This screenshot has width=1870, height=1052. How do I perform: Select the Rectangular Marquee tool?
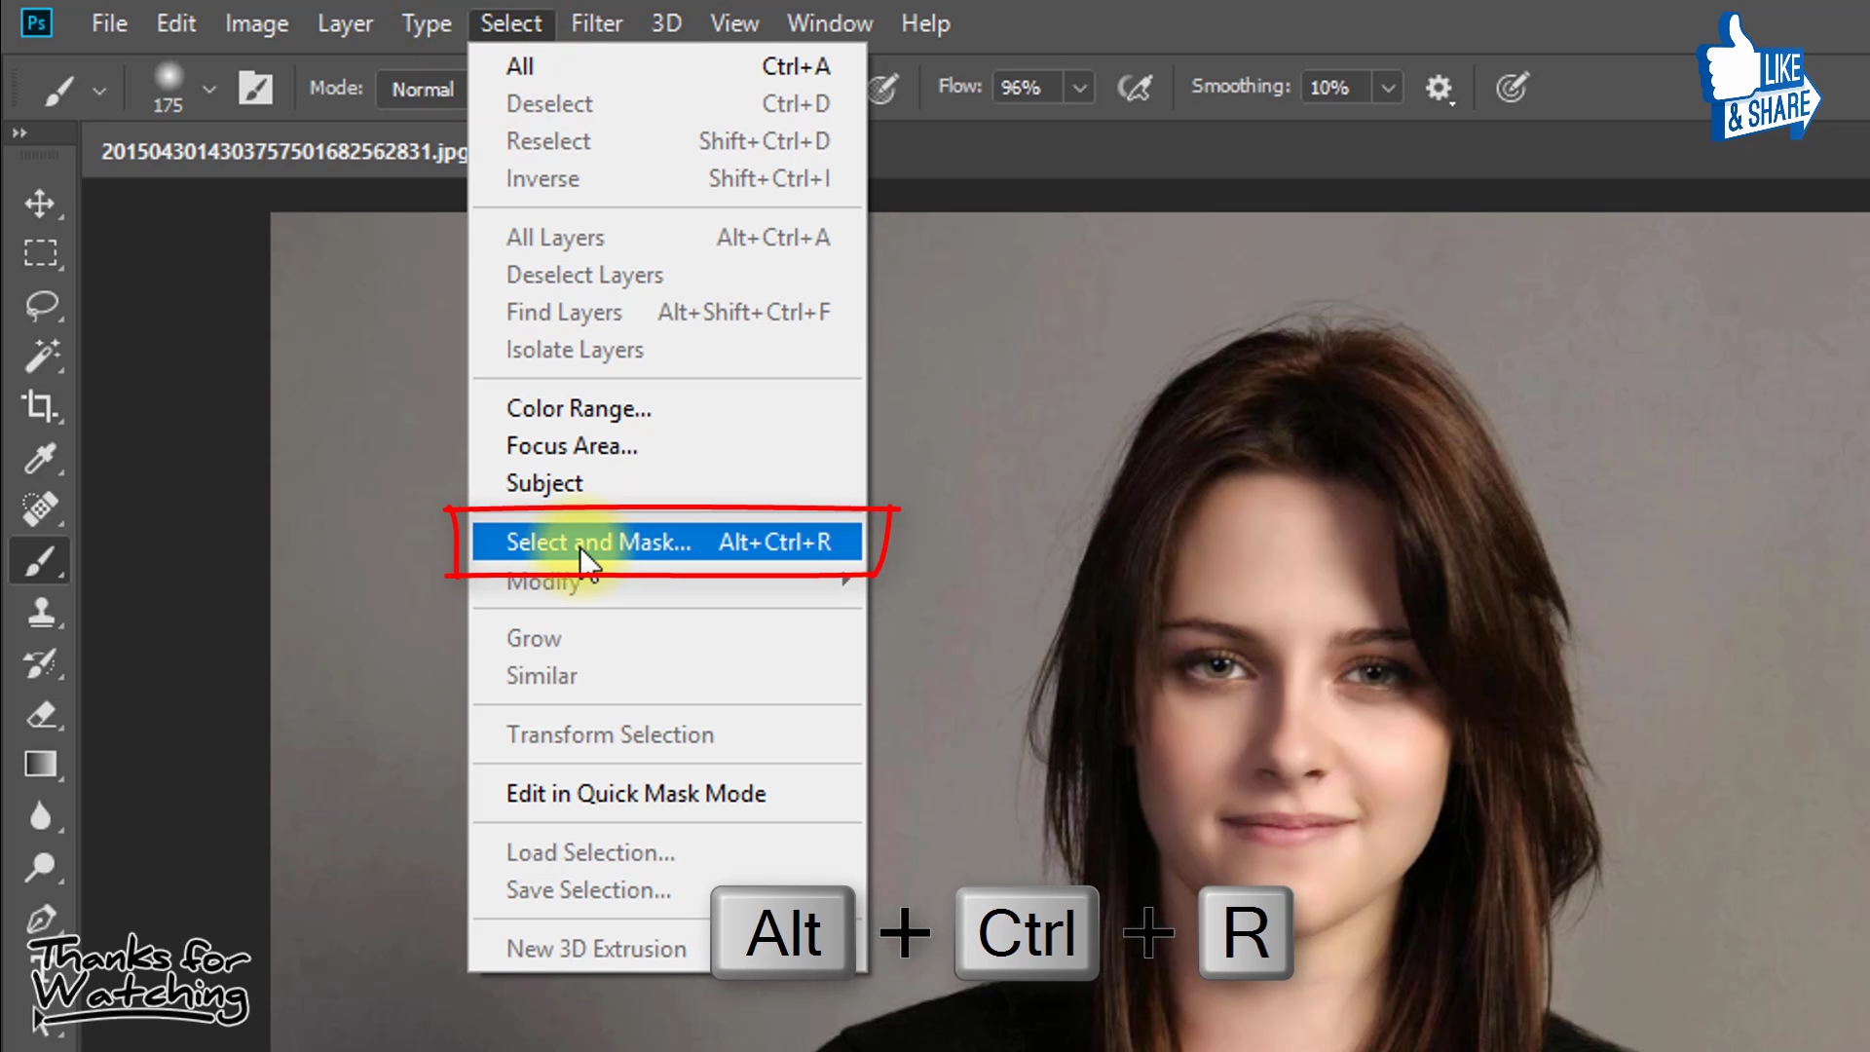tap(42, 253)
